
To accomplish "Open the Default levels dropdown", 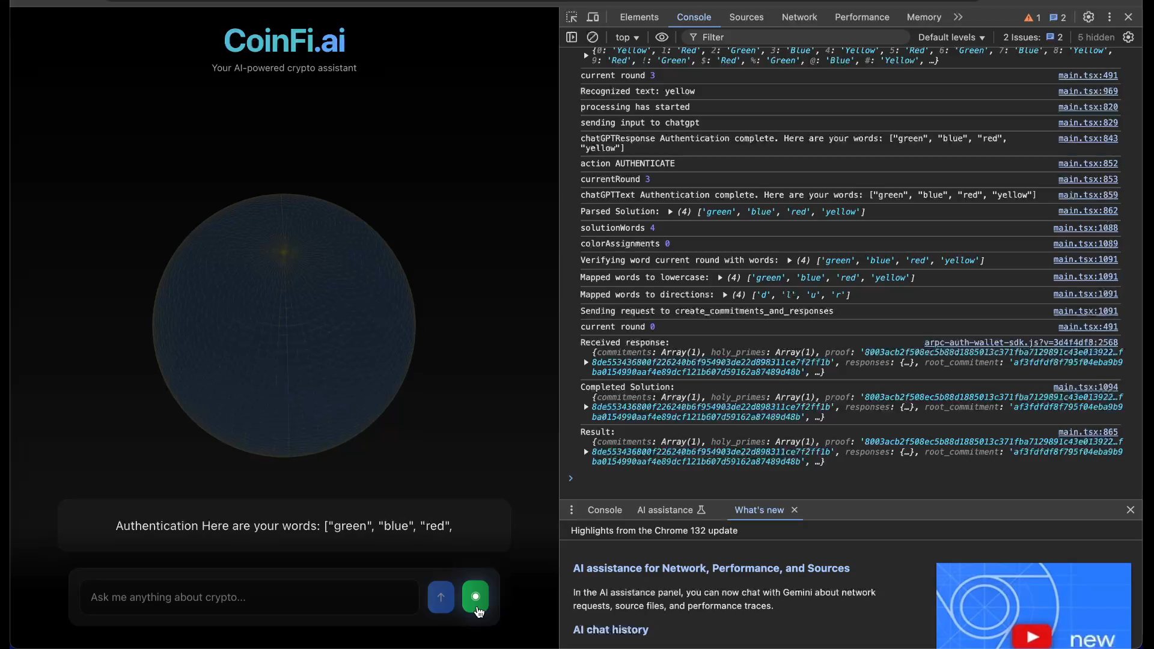I will [x=951, y=37].
